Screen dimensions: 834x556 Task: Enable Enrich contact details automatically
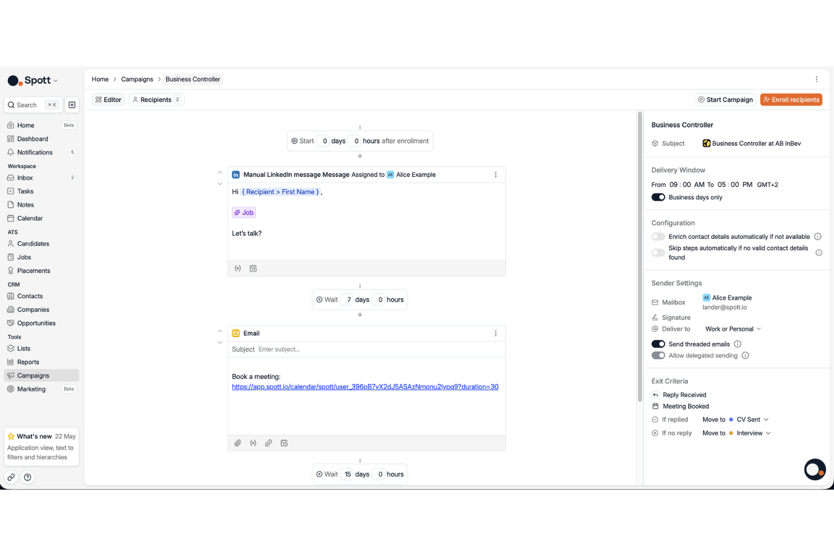[x=658, y=237]
